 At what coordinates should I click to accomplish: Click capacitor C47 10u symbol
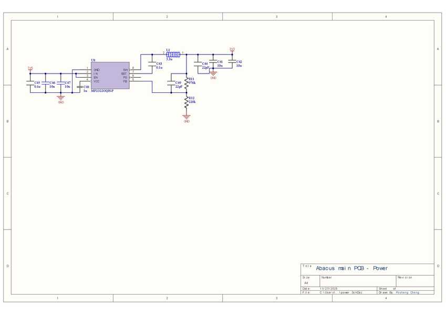coord(60,83)
